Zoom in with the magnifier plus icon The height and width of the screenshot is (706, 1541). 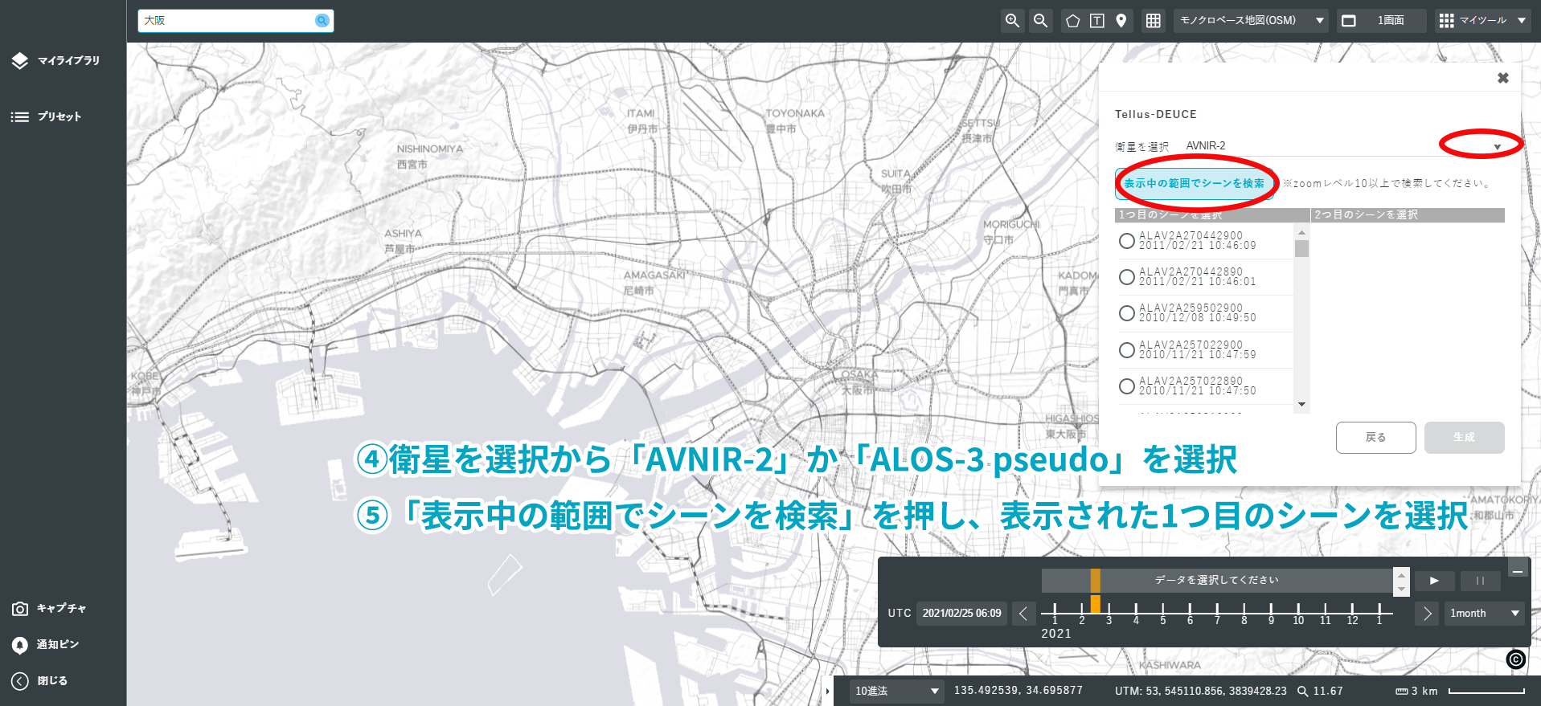tap(1012, 21)
